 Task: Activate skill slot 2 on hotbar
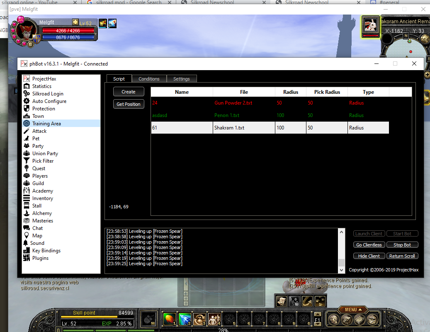click(185, 319)
